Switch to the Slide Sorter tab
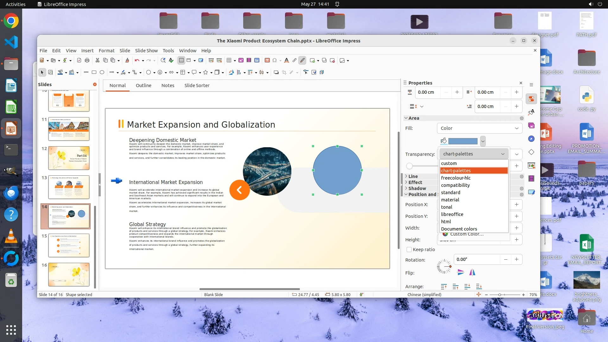The height and width of the screenshot is (342, 608). [x=197, y=85]
